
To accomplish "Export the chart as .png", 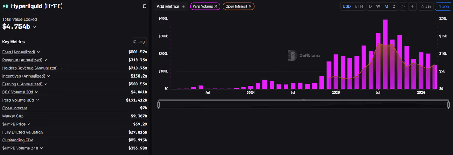I will click(x=442, y=6).
